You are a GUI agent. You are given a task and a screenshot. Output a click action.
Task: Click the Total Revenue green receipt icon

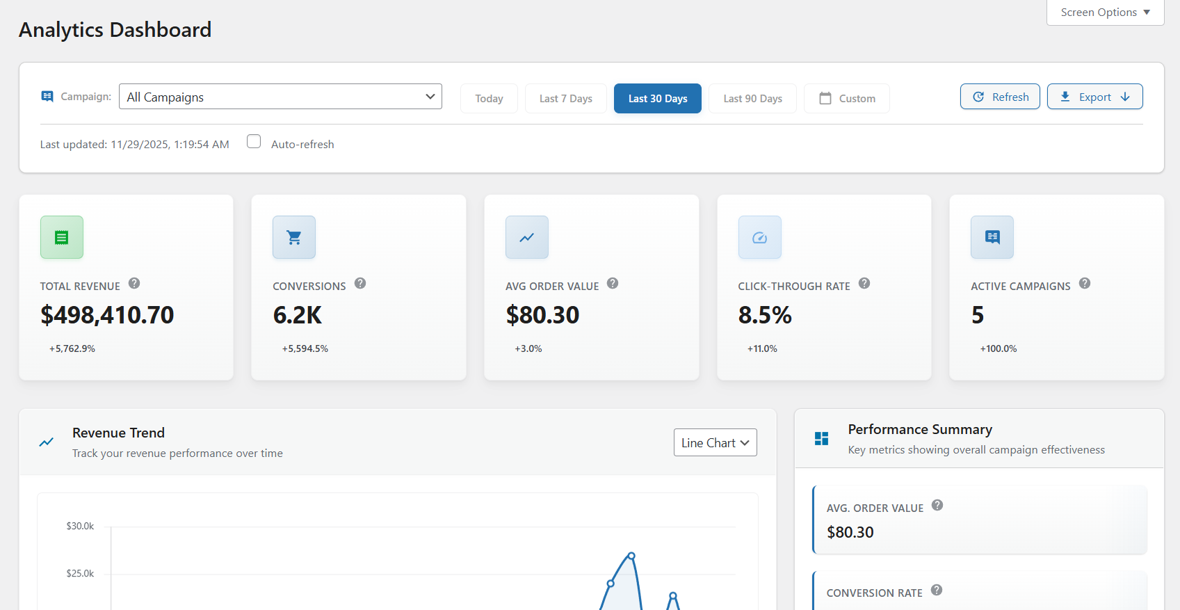[x=62, y=237]
